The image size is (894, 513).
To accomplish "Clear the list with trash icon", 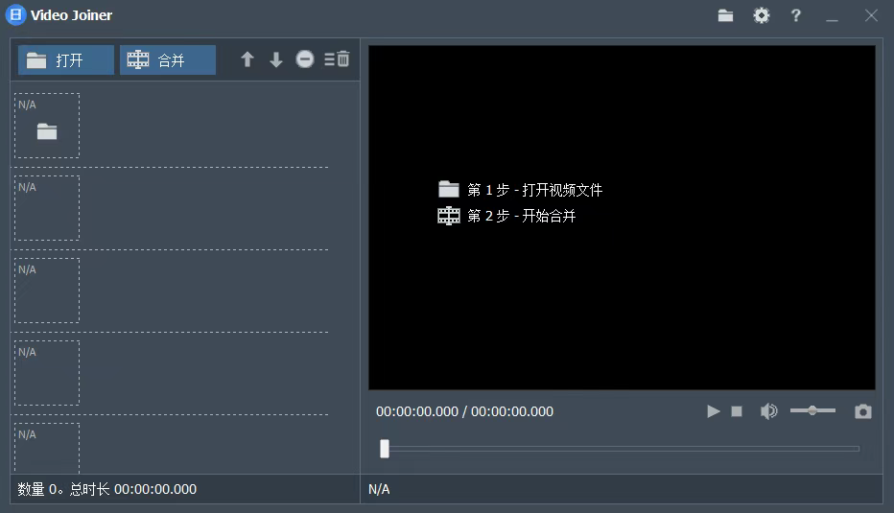I will pos(337,58).
